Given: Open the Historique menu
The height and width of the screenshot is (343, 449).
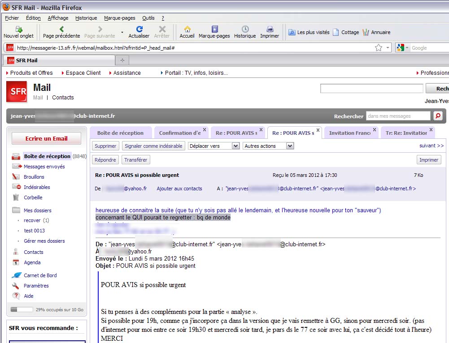Looking at the screenshot, I should 86,18.
